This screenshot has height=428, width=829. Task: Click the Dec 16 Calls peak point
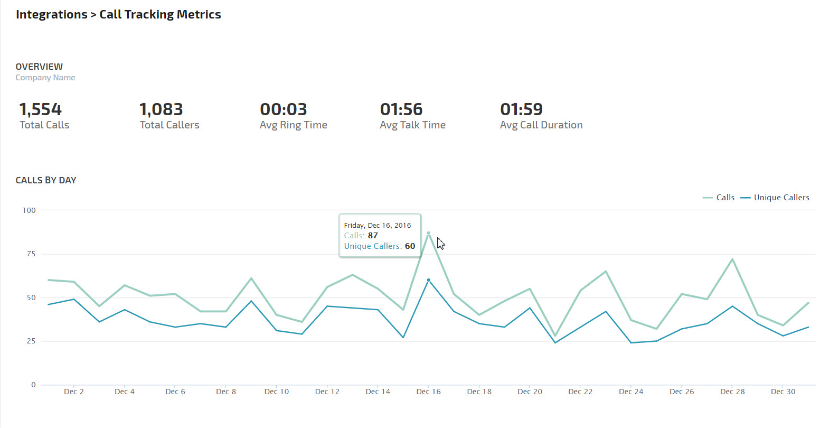tap(428, 233)
